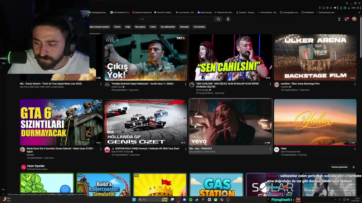The image size is (362, 203).
Task: Select the Yeni öneriler filter chip
Action: tap(199, 27)
